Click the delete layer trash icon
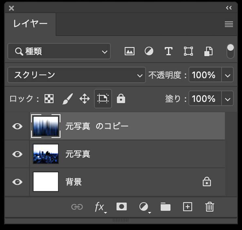 (209, 207)
